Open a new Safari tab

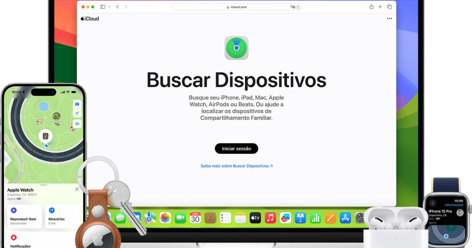380,7
